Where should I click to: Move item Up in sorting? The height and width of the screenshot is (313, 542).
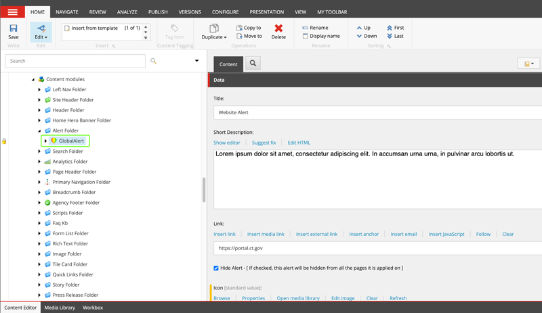coord(359,28)
